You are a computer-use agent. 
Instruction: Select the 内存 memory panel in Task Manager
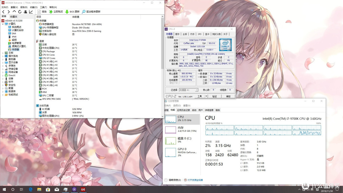pyautogui.click(x=182, y=130)
